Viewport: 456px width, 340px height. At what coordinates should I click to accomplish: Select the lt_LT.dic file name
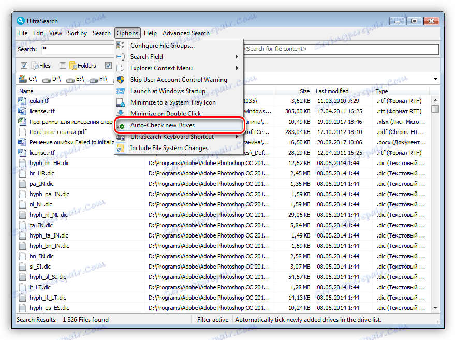tap(40, 287)
